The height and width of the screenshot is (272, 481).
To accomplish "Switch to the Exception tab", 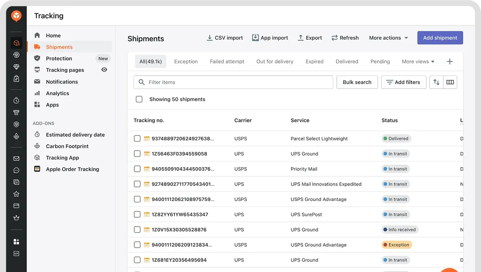I will [x=186, y=61].
